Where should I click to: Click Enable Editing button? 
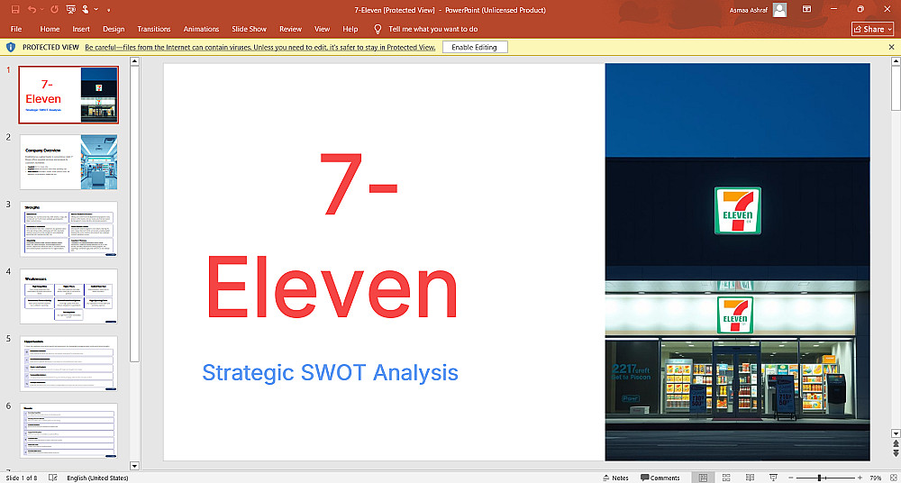point(475,47)
